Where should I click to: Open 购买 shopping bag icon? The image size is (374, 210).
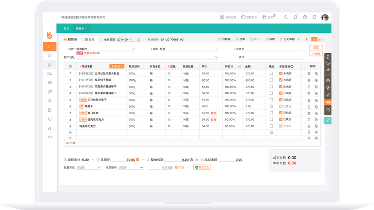pyautogui.click(x=264, y=17)
